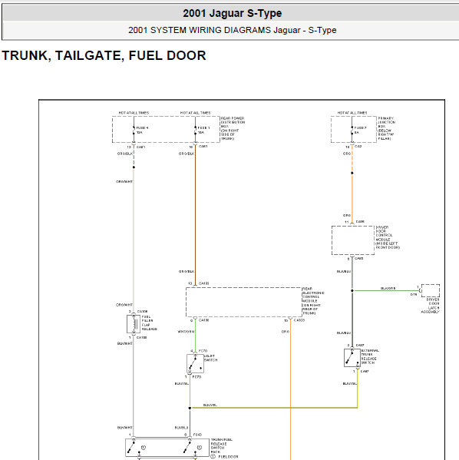Click the Valet Switch symbol

[x=195, y=363]
